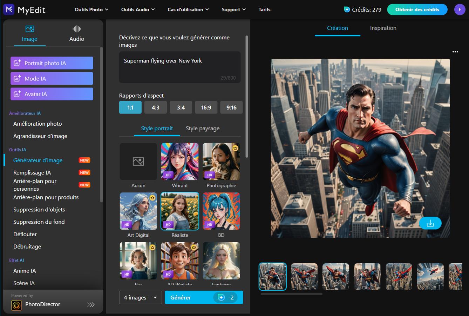The width and height of the screenshot is (469, 316).
Task: Click the settings panel vertical scrollbar
Action: pyautogui.click(x=246, y=97)
